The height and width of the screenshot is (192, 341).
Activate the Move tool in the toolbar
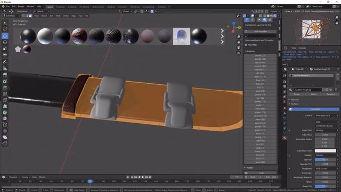[5, 36]
